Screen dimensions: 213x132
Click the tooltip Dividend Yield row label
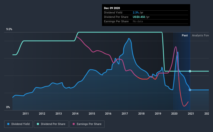(x=113, y=12)
